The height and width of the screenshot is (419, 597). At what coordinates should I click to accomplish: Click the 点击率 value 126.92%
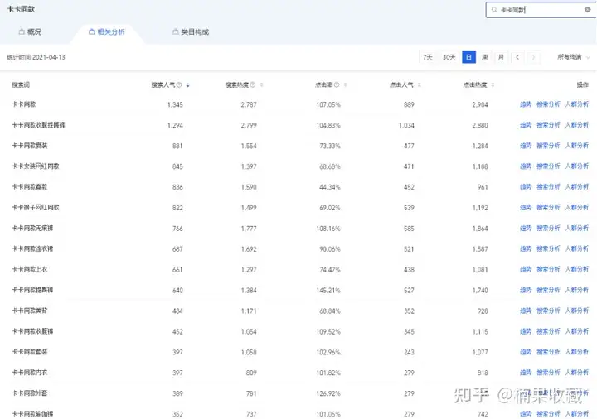pos(328,393)
